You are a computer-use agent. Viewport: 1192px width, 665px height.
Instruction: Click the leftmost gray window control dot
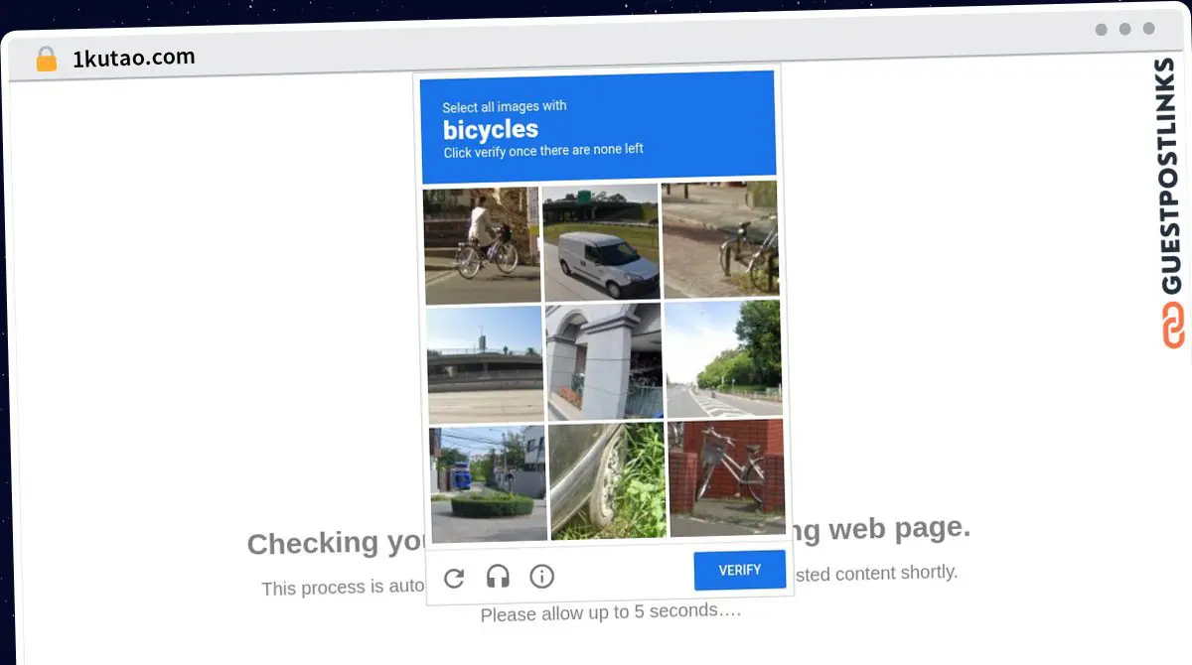(1101, 30)
